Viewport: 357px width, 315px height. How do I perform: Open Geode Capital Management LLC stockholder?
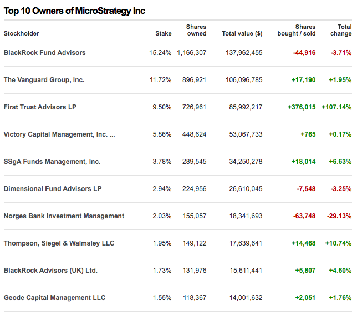[x=55, y=298]
